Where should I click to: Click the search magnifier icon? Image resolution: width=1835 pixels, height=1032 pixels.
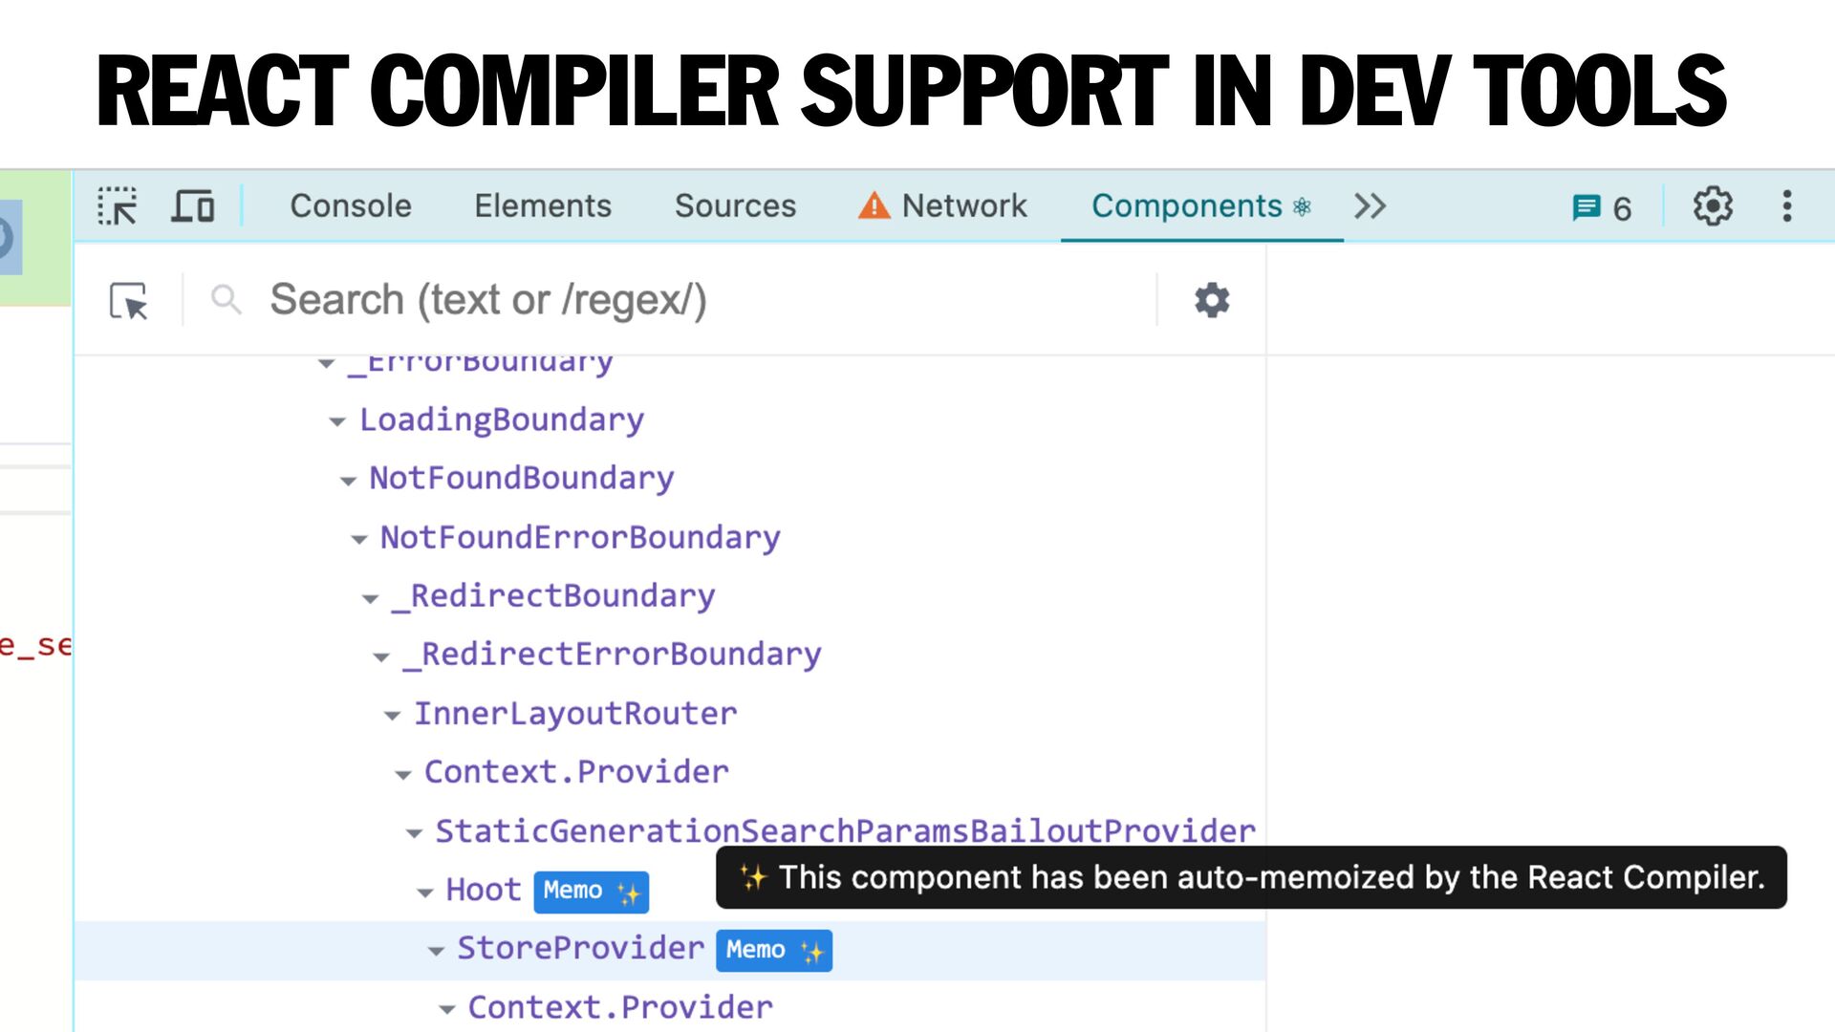227,300
